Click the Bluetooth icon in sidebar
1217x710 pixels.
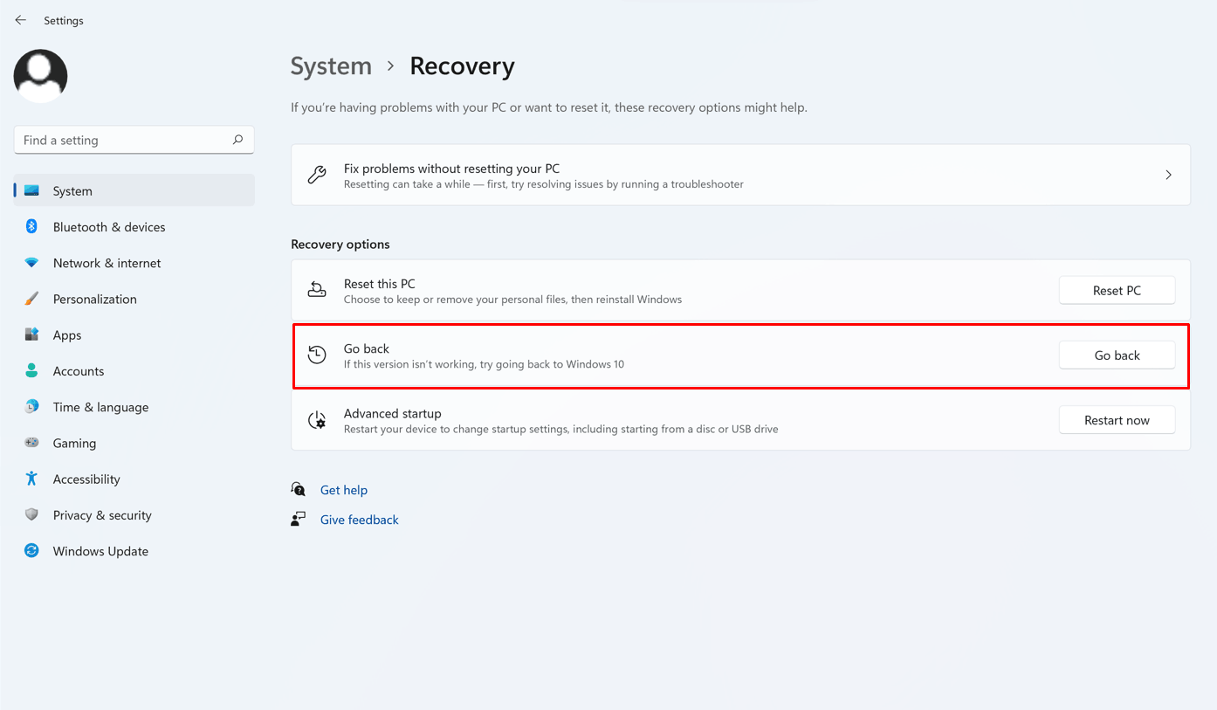[x=31, y=226]
